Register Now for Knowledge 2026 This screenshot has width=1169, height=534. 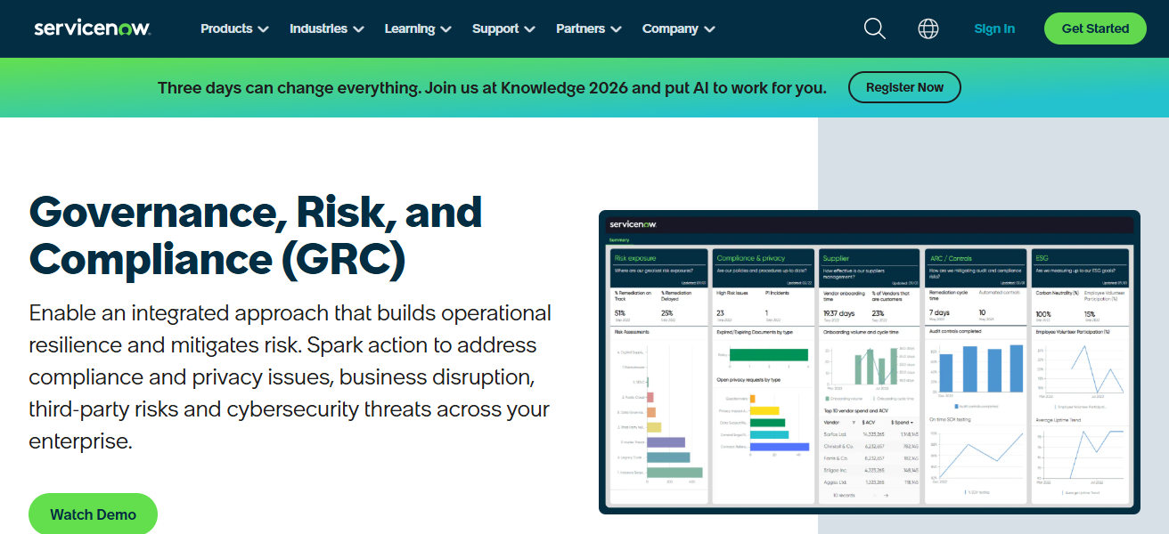point(904,87)
